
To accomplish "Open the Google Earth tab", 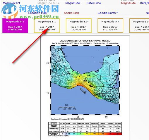I will point(108,13).
